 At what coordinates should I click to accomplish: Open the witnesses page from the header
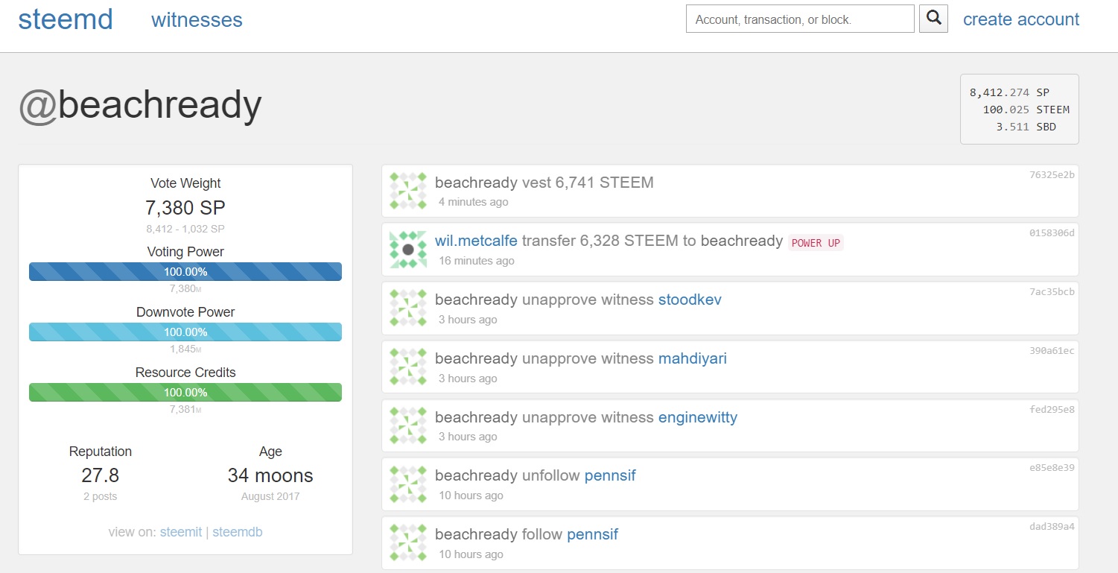tap(197, 20)
